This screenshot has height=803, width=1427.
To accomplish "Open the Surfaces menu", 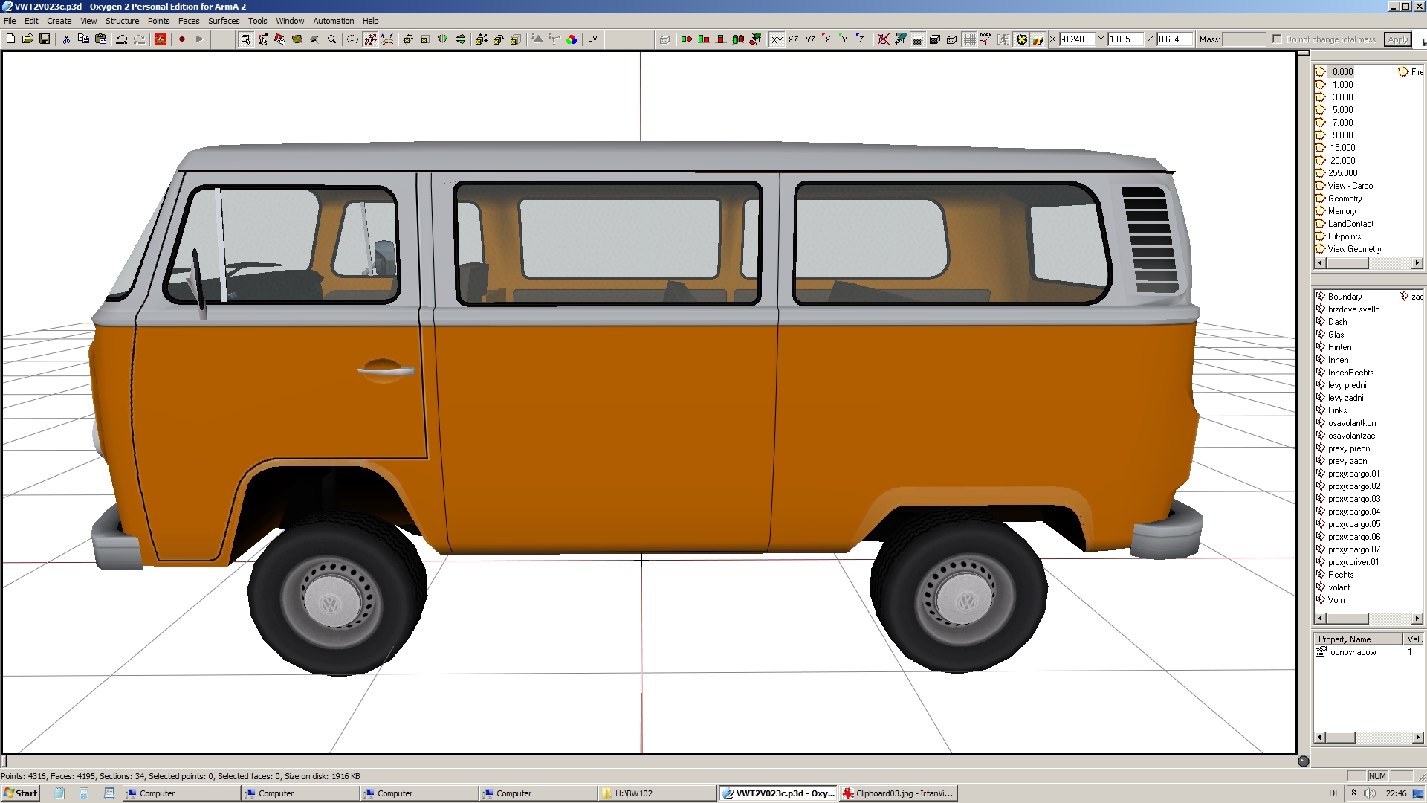I will pos(224,21).
